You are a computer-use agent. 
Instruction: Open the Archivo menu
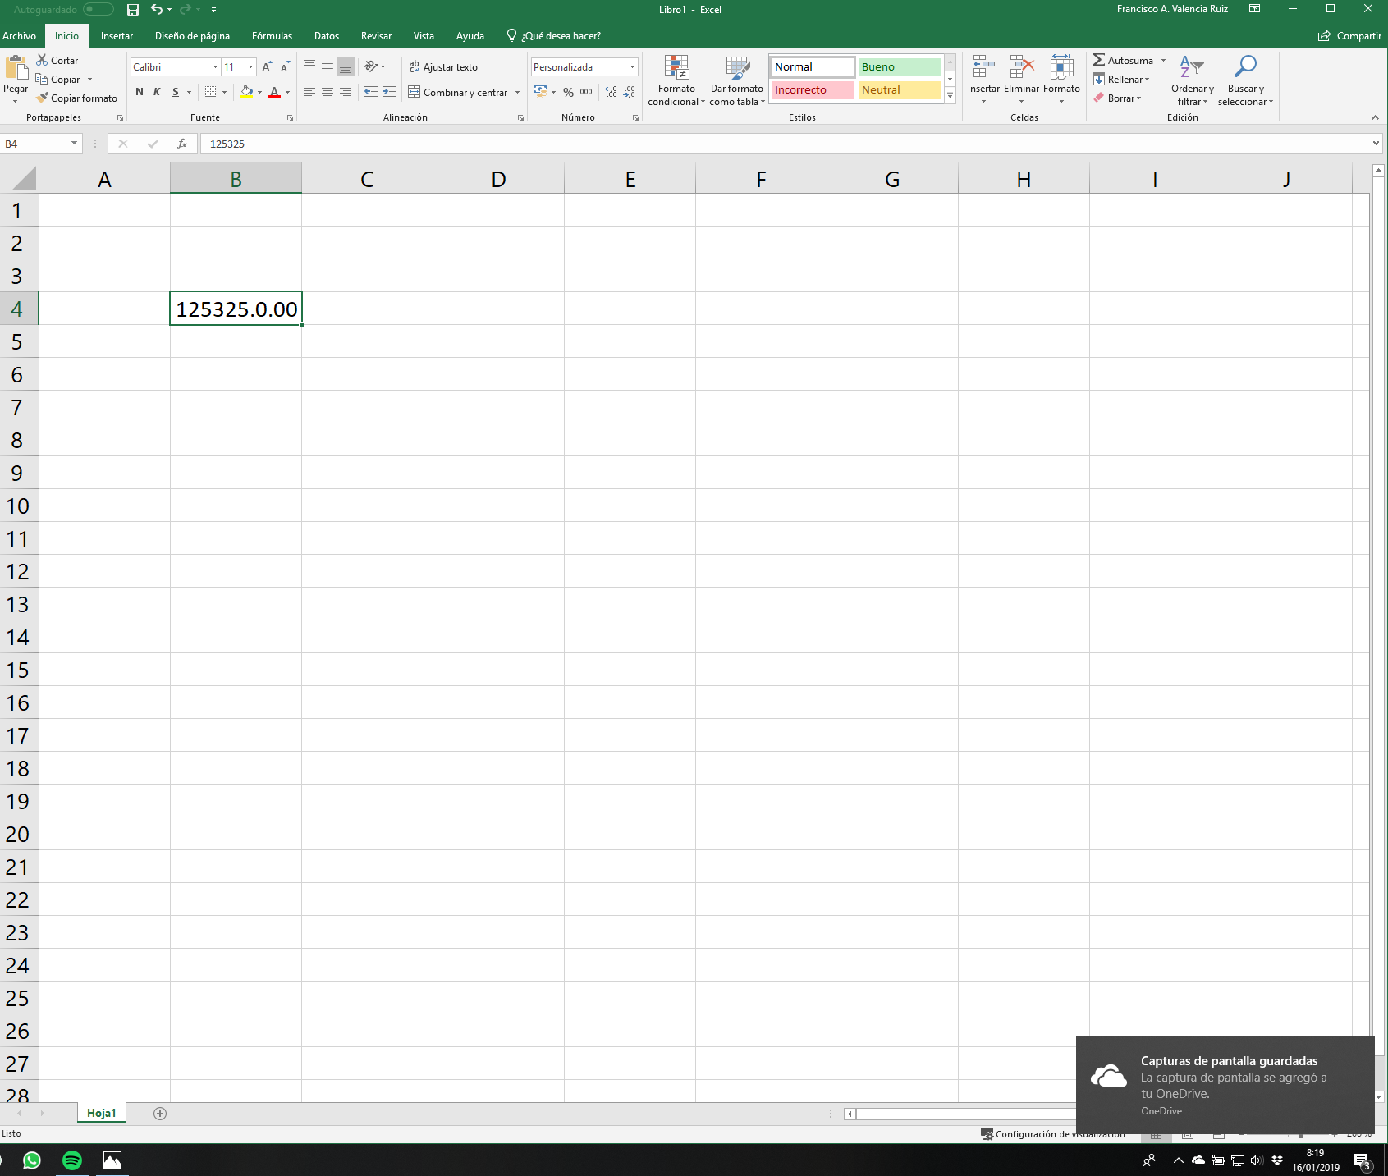19,36
